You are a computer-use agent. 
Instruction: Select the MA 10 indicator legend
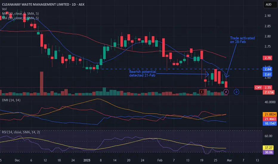pos(20,13)
